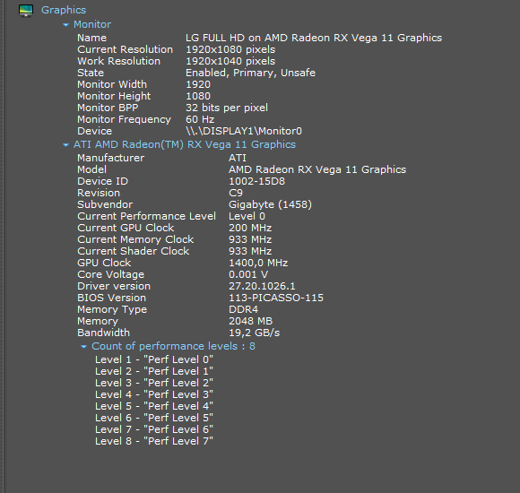Select Level 5 - "Perf Level 4" row
Viewport: 520px width, 493px height.
click(154, 406)
